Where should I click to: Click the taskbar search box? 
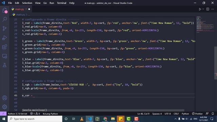click(x=35, y=119)
